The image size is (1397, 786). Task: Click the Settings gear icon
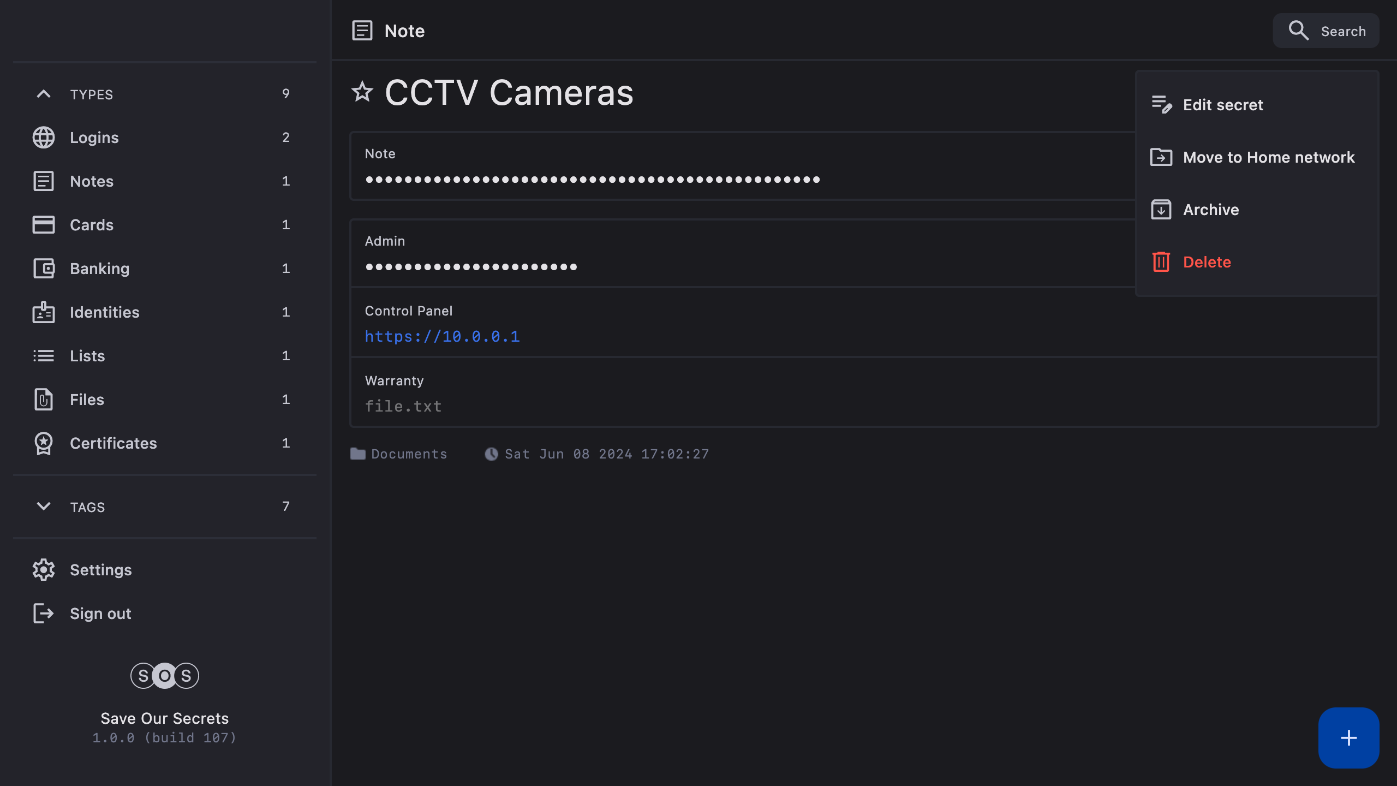pos(44,570)
